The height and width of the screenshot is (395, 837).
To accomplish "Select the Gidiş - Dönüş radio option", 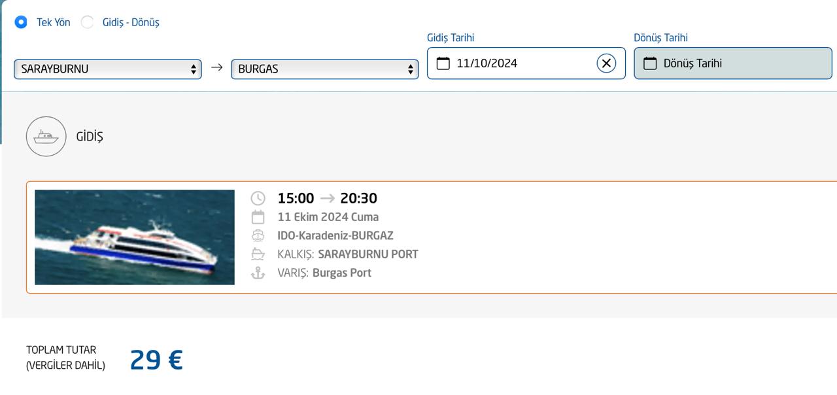I will (87, 22).
